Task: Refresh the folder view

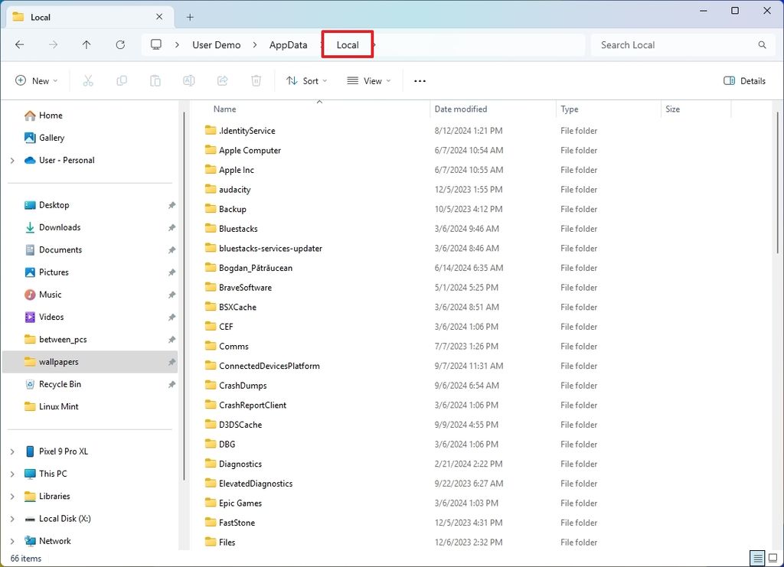Action: (120, 45)
